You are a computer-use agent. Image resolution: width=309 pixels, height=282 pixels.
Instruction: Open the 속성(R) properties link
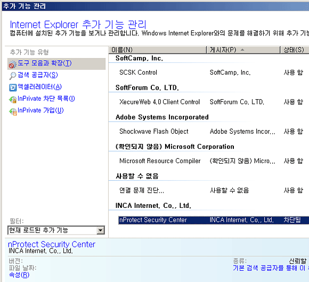pyautogui.click(x=19, y=275)
